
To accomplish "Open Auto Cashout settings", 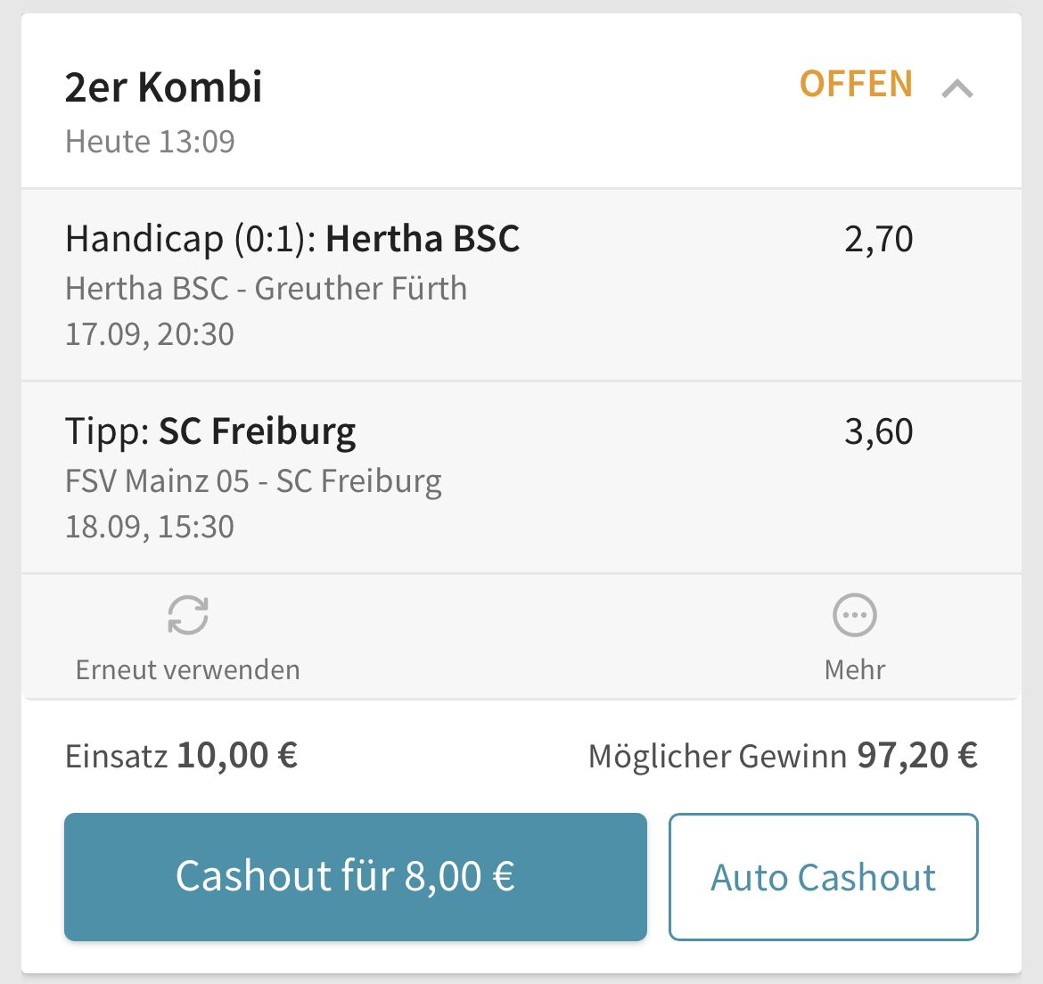I will click(824, 876).
